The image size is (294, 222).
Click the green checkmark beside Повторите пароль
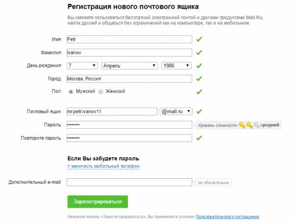pyautogui.click(x=199, y=138)
